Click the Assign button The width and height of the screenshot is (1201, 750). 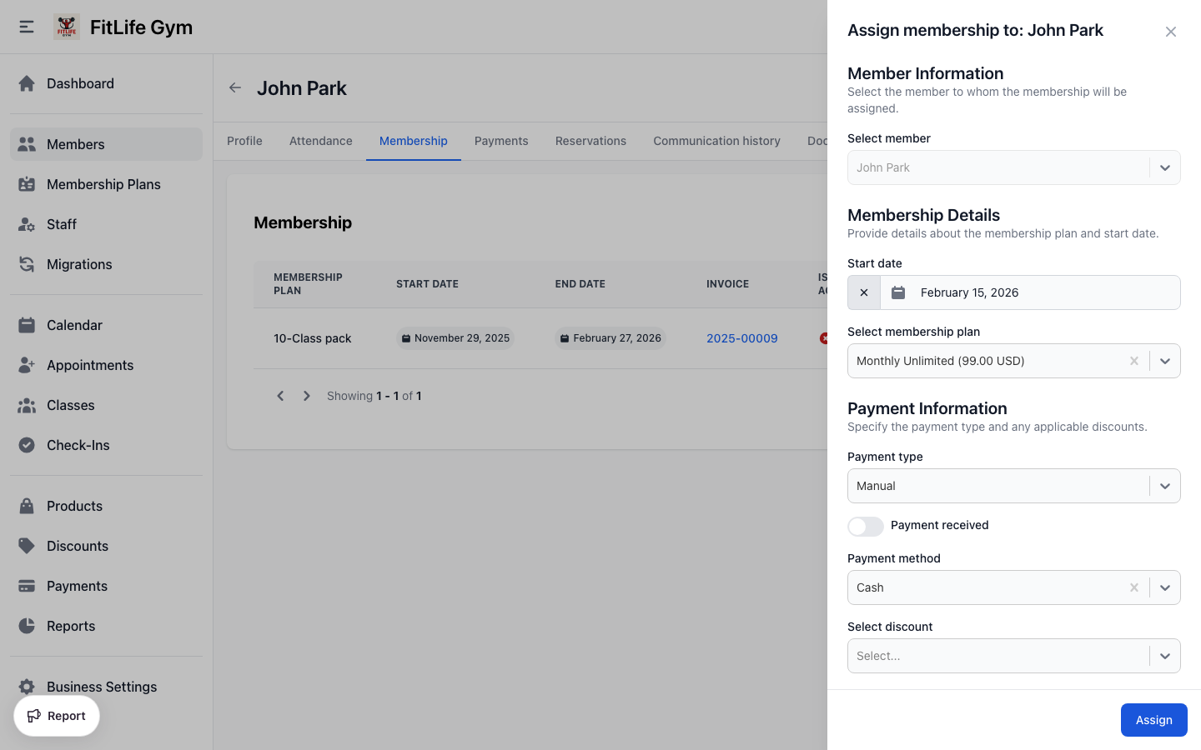pyautogui.click(x=1153, y=719)
